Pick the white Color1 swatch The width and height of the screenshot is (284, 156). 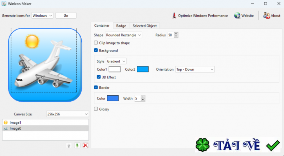(114, 69)
